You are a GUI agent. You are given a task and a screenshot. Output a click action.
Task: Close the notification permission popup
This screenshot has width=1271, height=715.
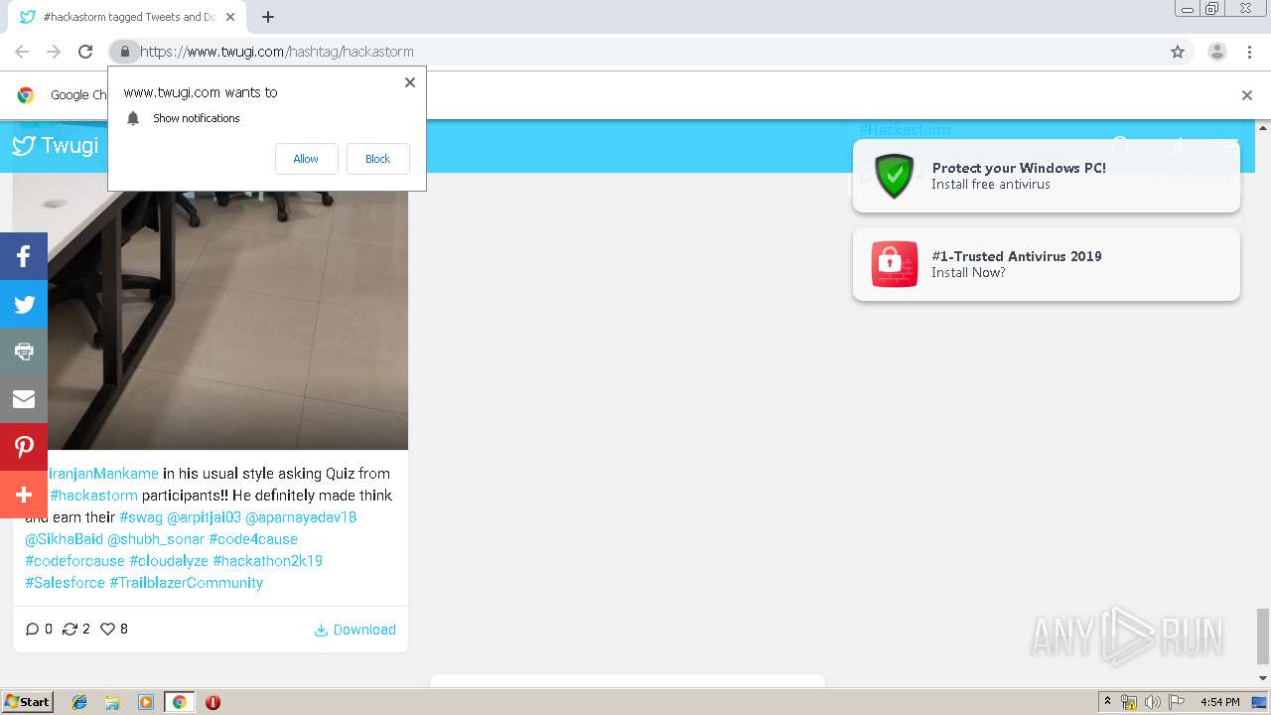pos(409,82)
